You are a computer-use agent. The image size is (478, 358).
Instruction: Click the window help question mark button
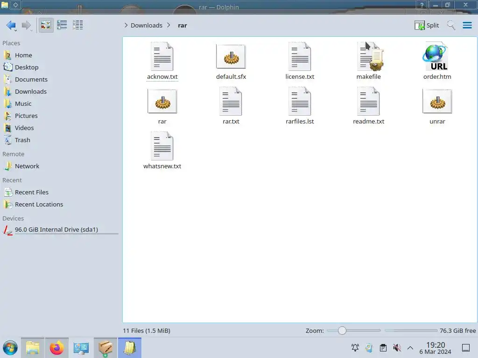point(422,5)
